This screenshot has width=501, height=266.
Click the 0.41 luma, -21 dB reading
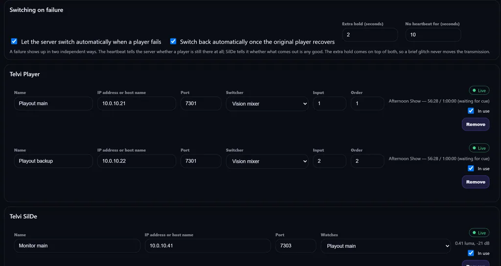(472, 244)
